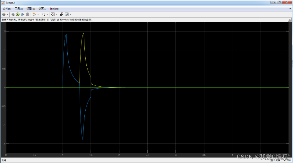Expand the scale axes dropdown arrow
This screenshot has width=293, height=163.
[x=56, y=14]
